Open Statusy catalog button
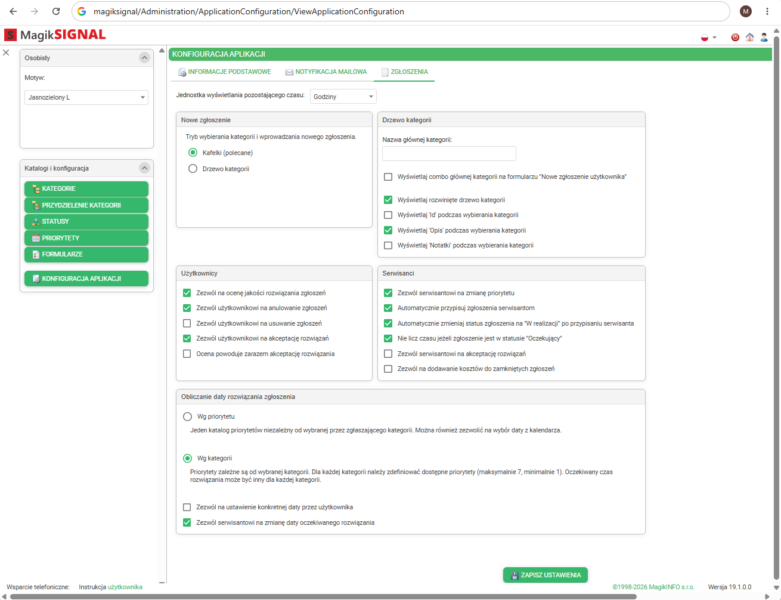Screen dimensions: 781x600 tap(86, 221)
